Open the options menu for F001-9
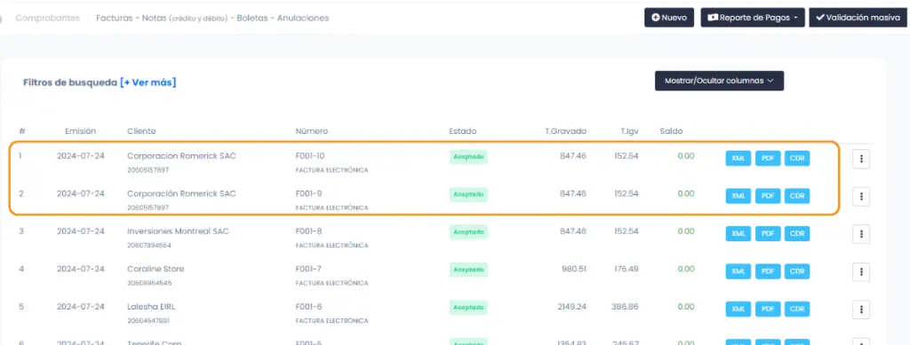Screen dimensions: 910x345 tap(861, 197)
